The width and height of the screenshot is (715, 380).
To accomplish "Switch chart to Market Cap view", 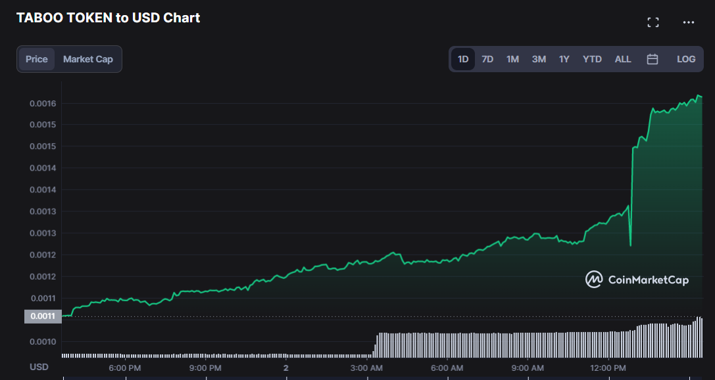I will tap(88, 59).
